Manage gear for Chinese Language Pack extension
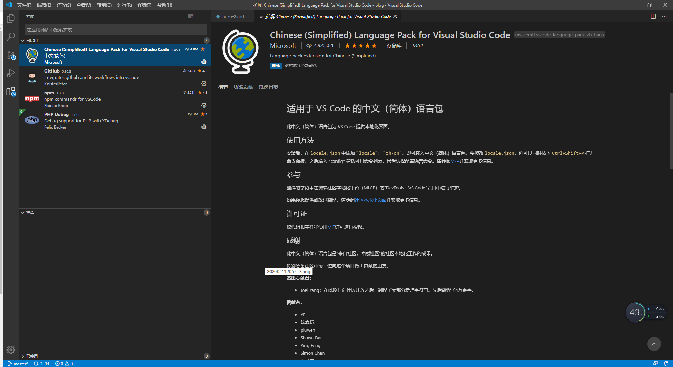This screenshot has width=673, height=367. point(204,62)
